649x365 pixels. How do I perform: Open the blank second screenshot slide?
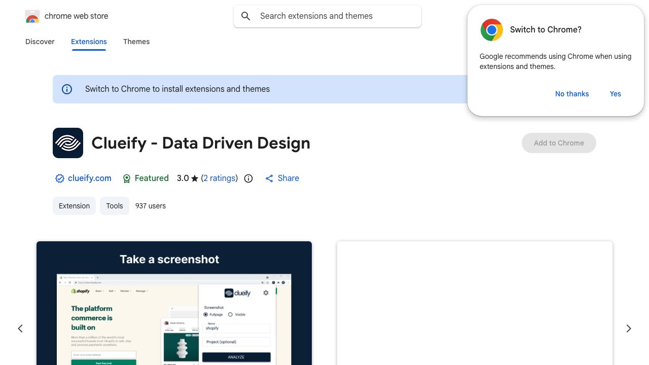(x=475, y=303)
